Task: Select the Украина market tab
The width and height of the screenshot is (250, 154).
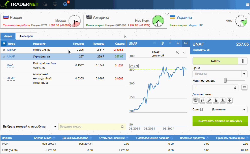Action: (209, 21)
